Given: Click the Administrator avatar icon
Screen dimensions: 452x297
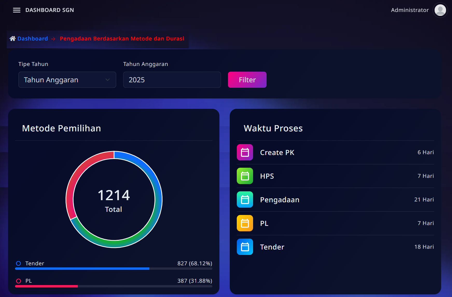Looking at the screenshot, I should 440,10.
